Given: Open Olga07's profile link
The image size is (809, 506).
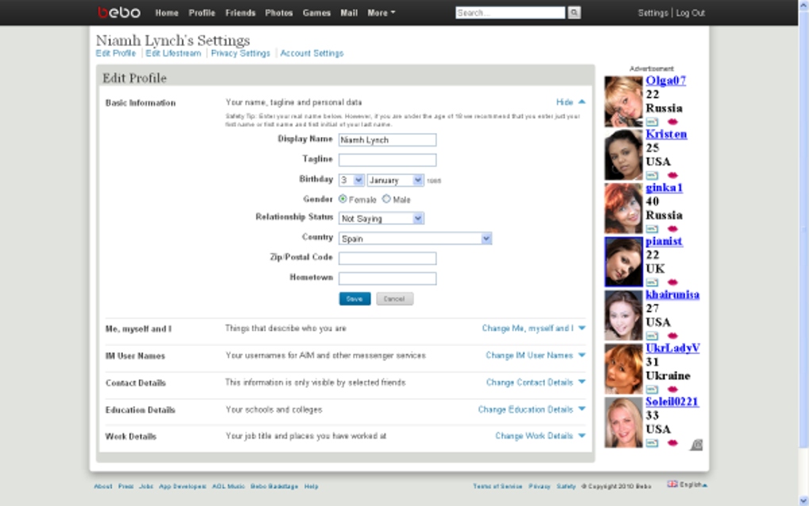Looking at the screenshot, I should [x=665, y=81].
